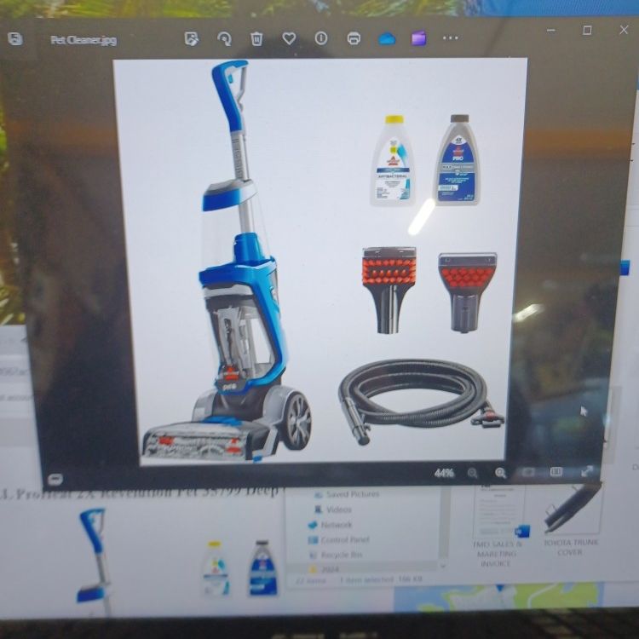Screen dimensions: 639x639
Task: Click the scrollbar down arrow in File Explorer
Action: coord(443,566)
